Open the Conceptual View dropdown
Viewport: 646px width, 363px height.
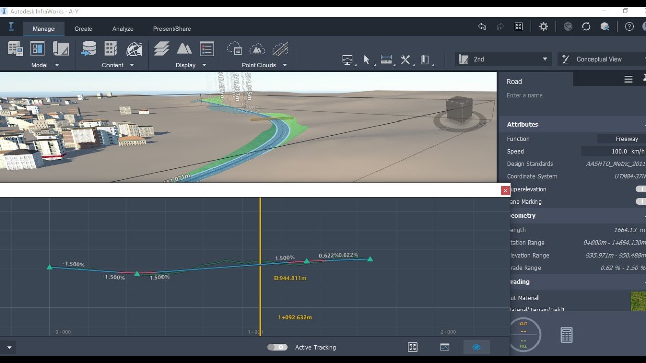click(602, 59)
